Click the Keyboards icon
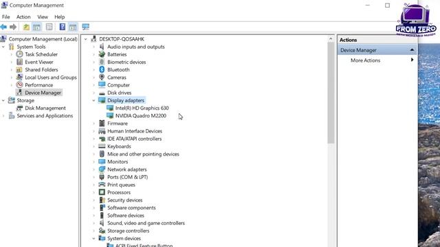 pos(102,146)
